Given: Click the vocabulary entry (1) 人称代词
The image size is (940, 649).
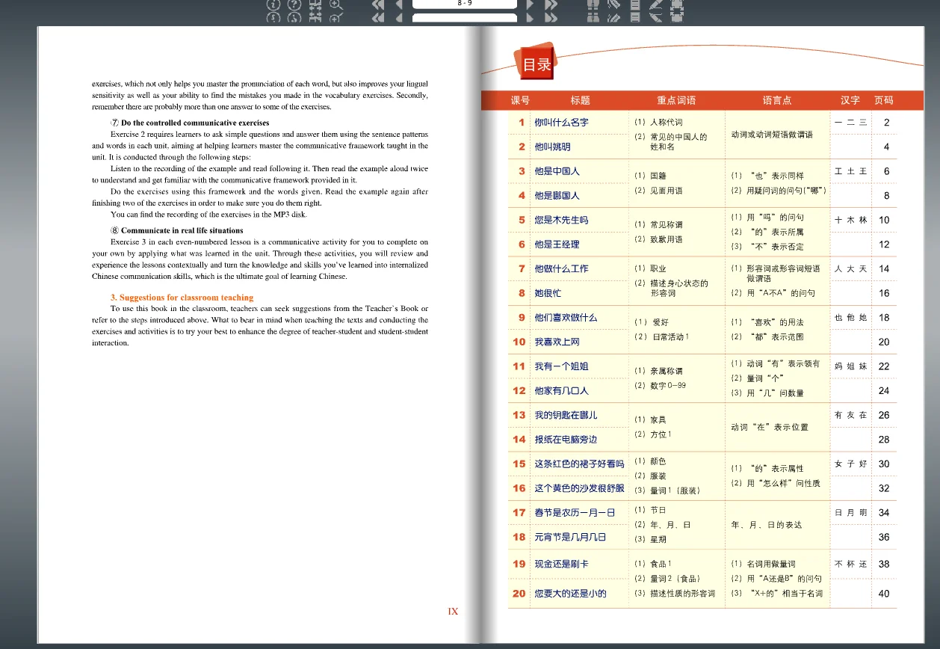Looking at the screenshot, I should [x=658, y=122].
